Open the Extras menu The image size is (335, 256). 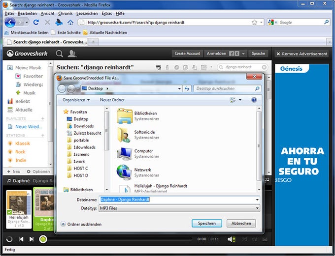click(x=107, y=13)
